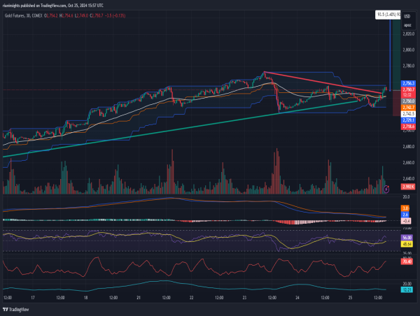Click the red 2.992K volume tag
Image resolution: width=420 pixels, height=316 pixels.
(408, 187)
